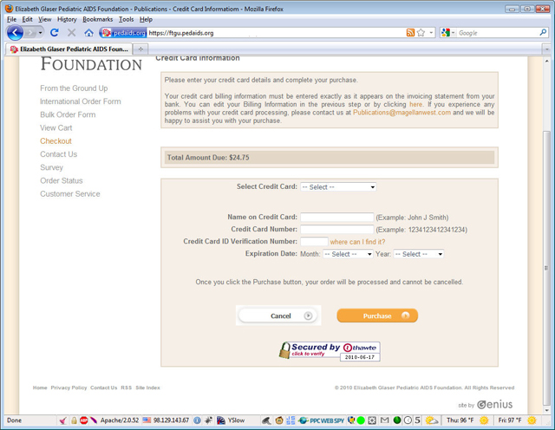
Task: Click the Privacy Policy footer link
Action: (x=69, y=388)
